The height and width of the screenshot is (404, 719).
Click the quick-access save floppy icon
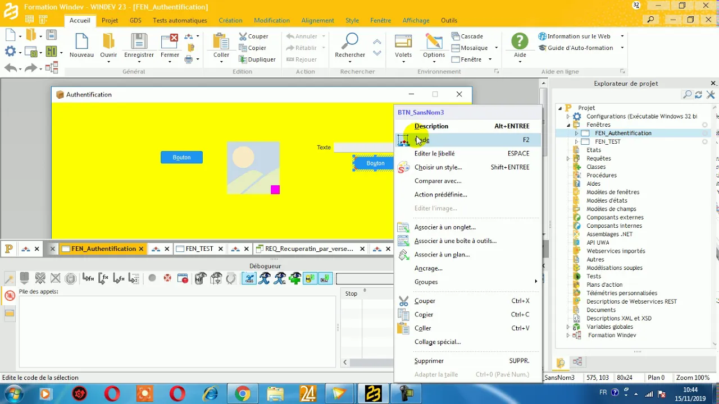51,35
